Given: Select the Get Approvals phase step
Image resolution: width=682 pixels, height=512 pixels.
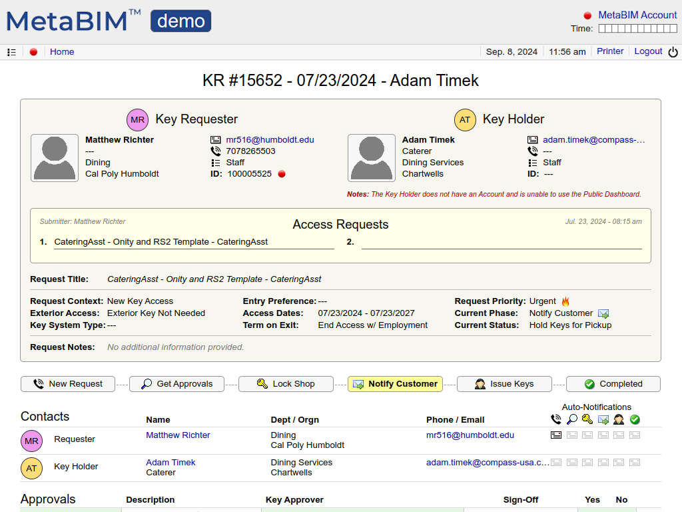Looking at the screenshot, I should tap(177, 384).
